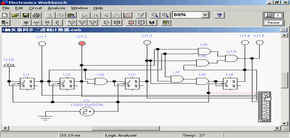Click the Copy icon in toolbar
This screenshot has height=138, width=290.
[x=60, y=15]
